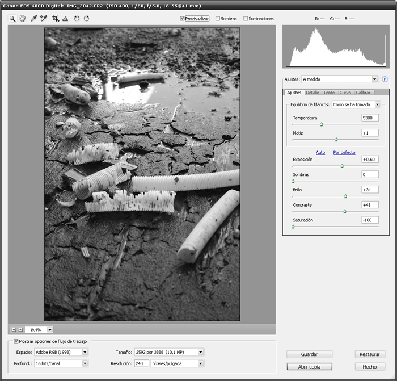
Task: Select the Zoom magnifier tool
Action: 12,19
